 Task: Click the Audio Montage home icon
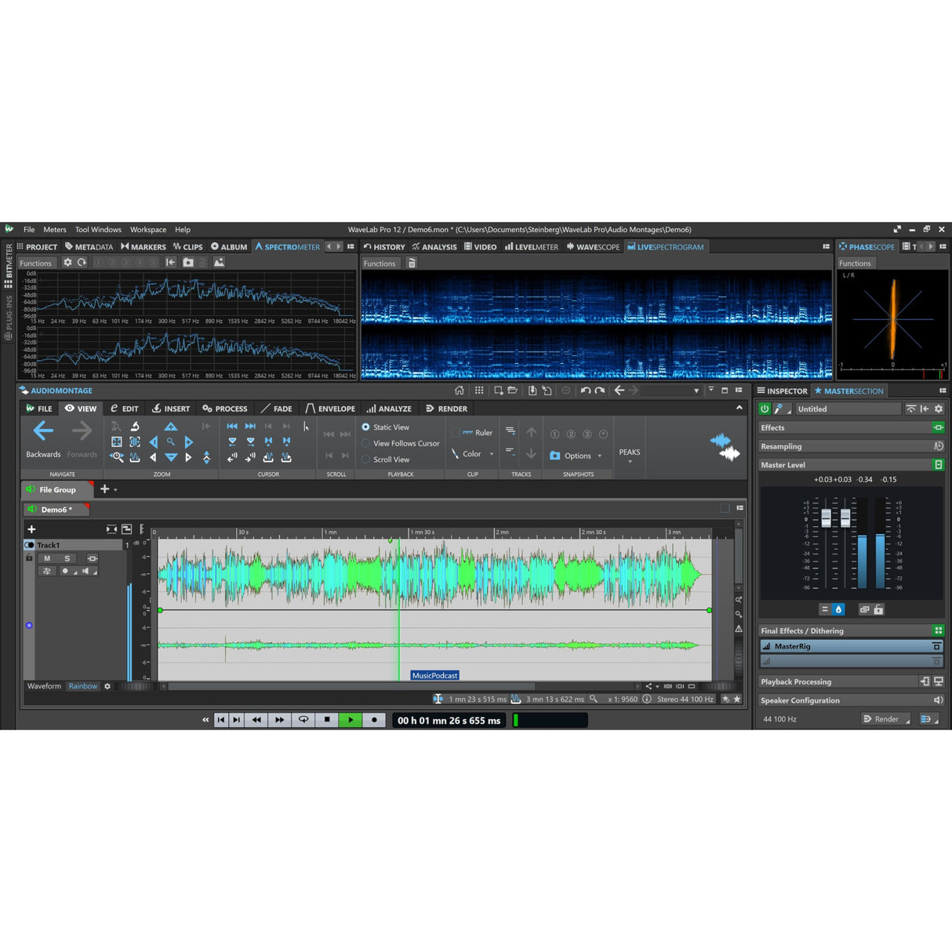coord(460,391)
